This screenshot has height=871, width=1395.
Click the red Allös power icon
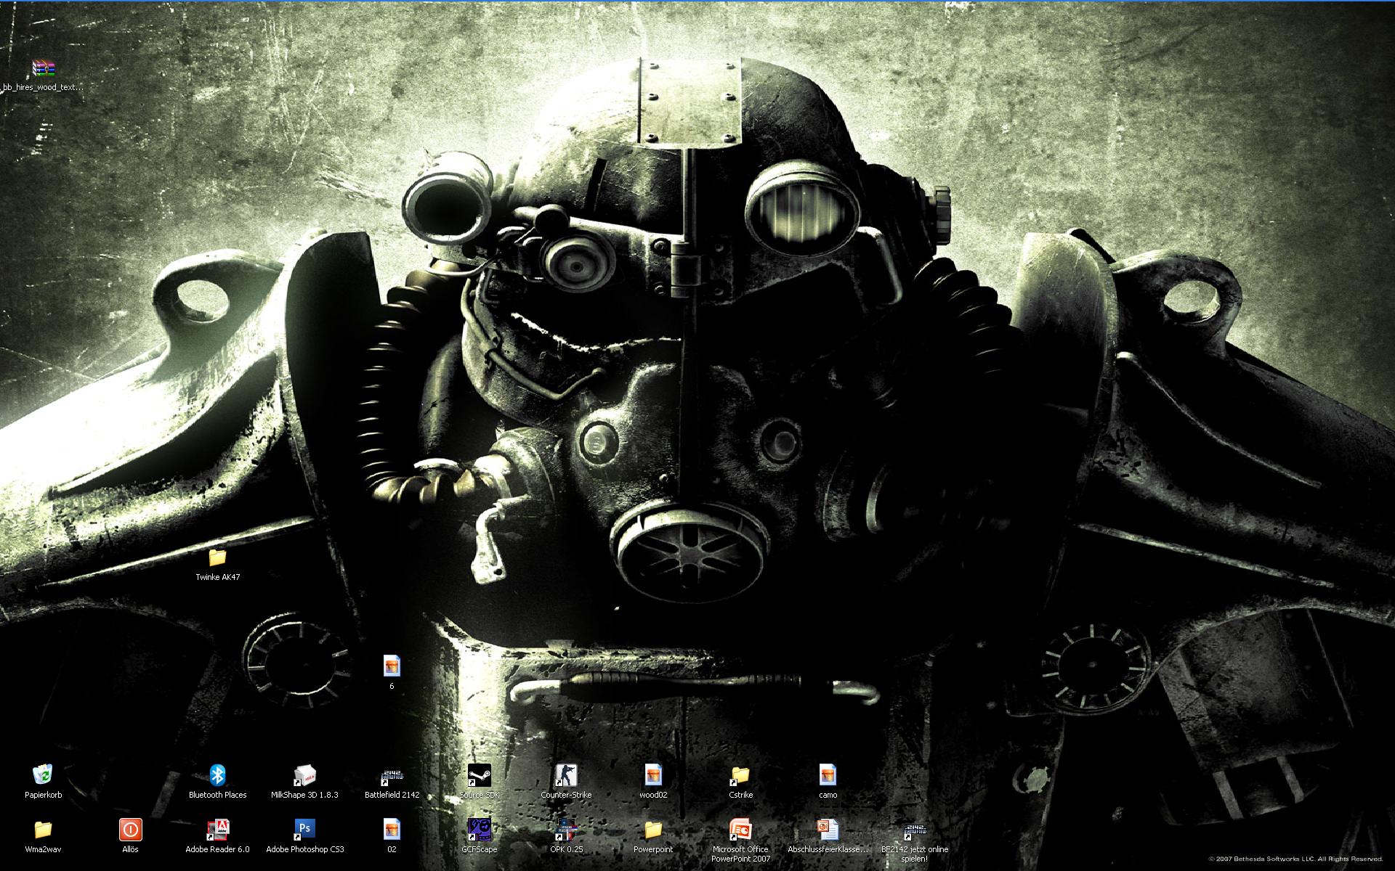click(130, 830)
